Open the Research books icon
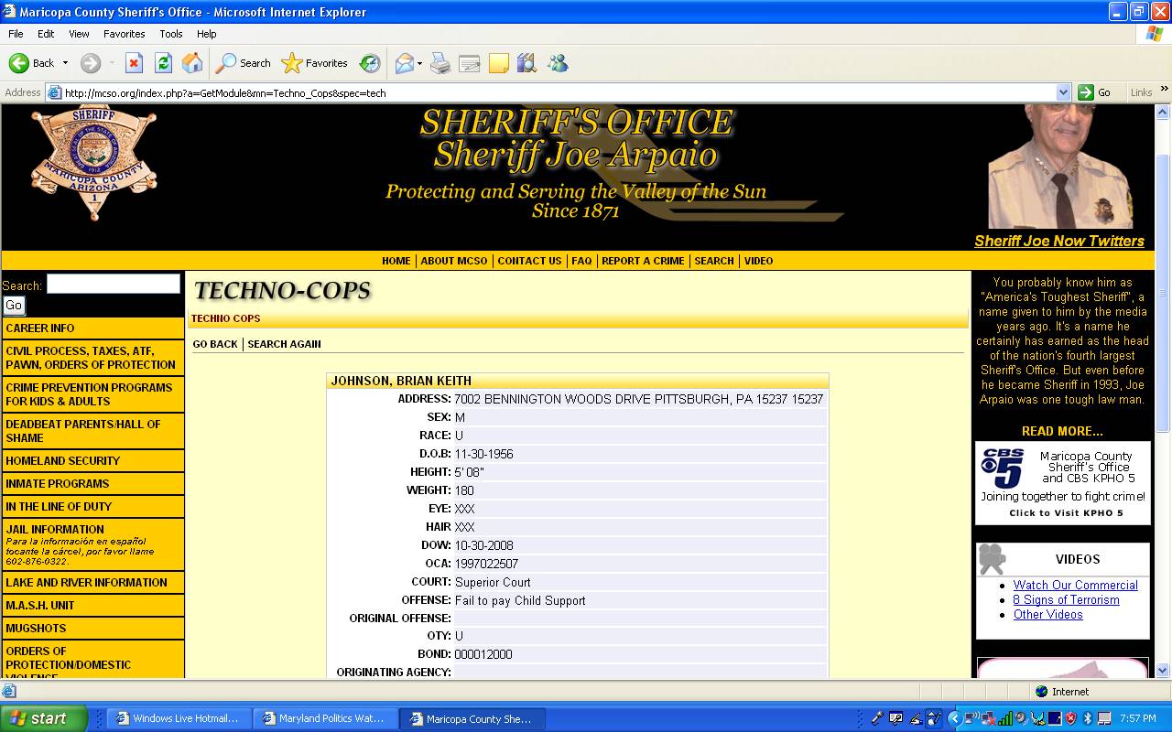 pyautogui.click(x=526, y=63)
